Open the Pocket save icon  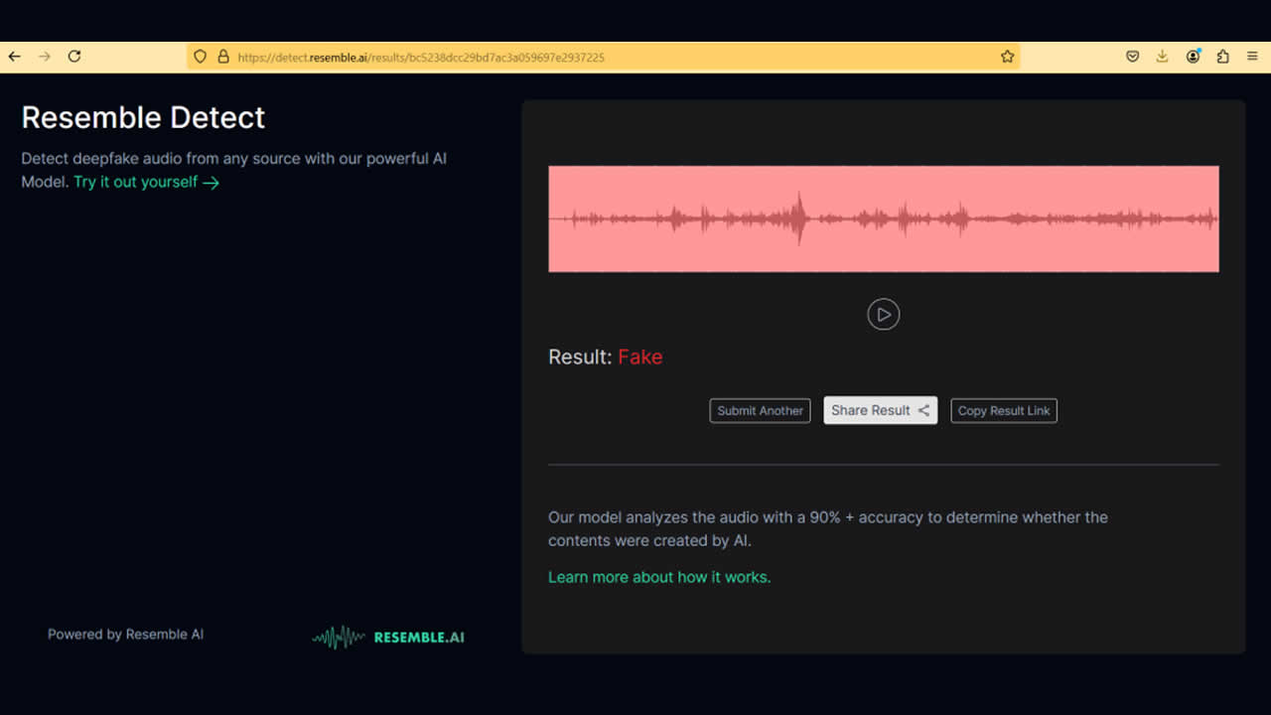click(1132, 57)
